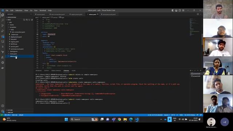Open notifications bell in status bar
Viewport: 233px width, 131px height.
(201, 115)
